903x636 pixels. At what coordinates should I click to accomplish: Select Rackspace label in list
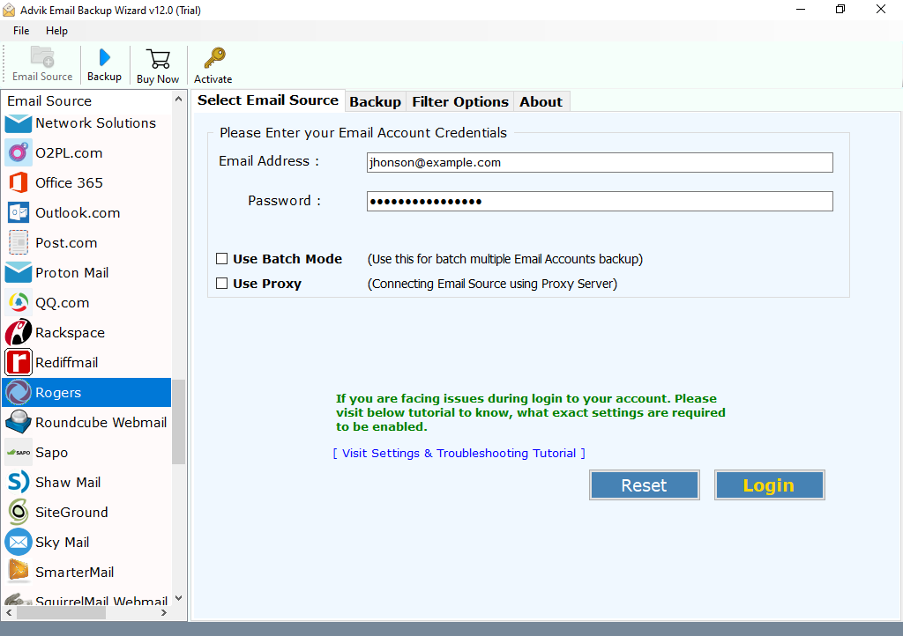[71, 333]
